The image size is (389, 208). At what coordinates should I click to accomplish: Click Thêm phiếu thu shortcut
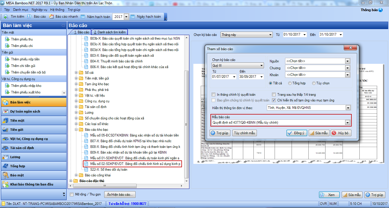[22, 39]
